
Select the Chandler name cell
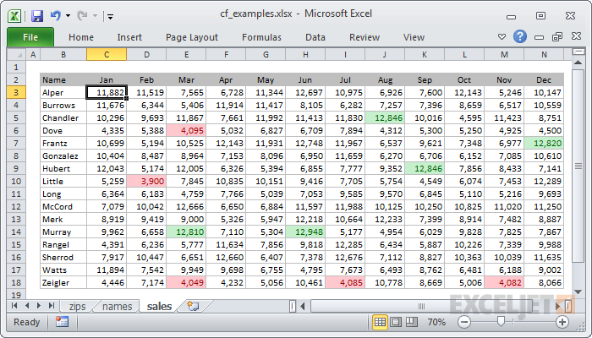pos(63,118)
